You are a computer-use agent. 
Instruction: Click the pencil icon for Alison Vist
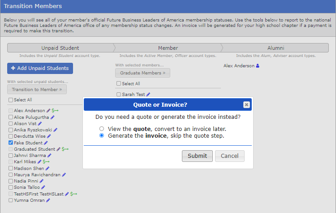(x=39, y=124)
